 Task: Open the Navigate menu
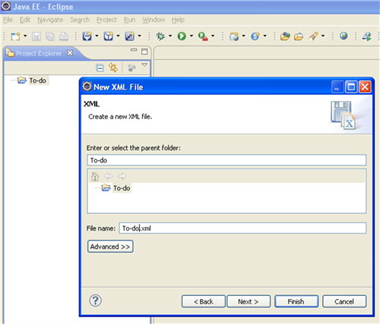(50, 20)
